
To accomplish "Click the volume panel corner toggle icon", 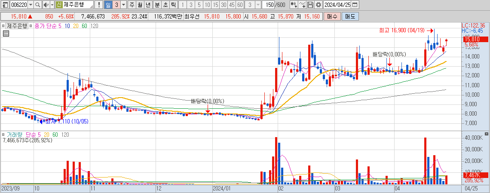I will coord(486,134).
